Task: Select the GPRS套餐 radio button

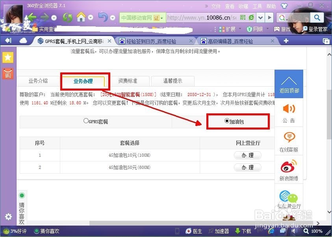Action: point(86,121)
